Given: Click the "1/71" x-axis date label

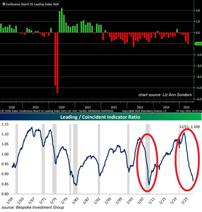Looking at the screenshot, I should point(42,201).
